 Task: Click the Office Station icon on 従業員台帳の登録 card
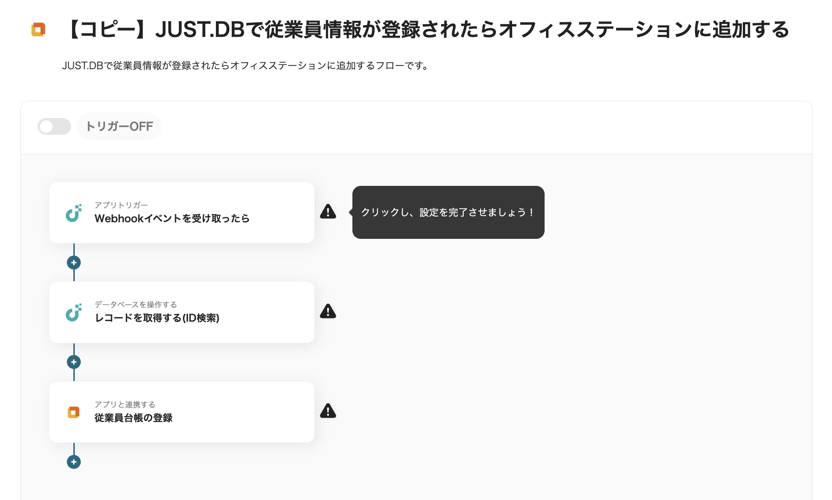tap(73, 412)
